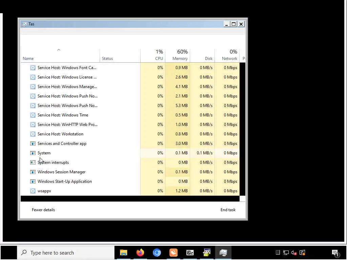The width and height of the screenshot is (347, 260).
Task: Click the icon beside Windows Session Manager
Action: pyautogui.click(x=33, y=172)
